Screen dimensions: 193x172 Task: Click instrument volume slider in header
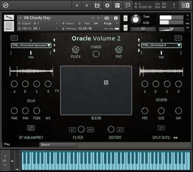coord(172,29)
